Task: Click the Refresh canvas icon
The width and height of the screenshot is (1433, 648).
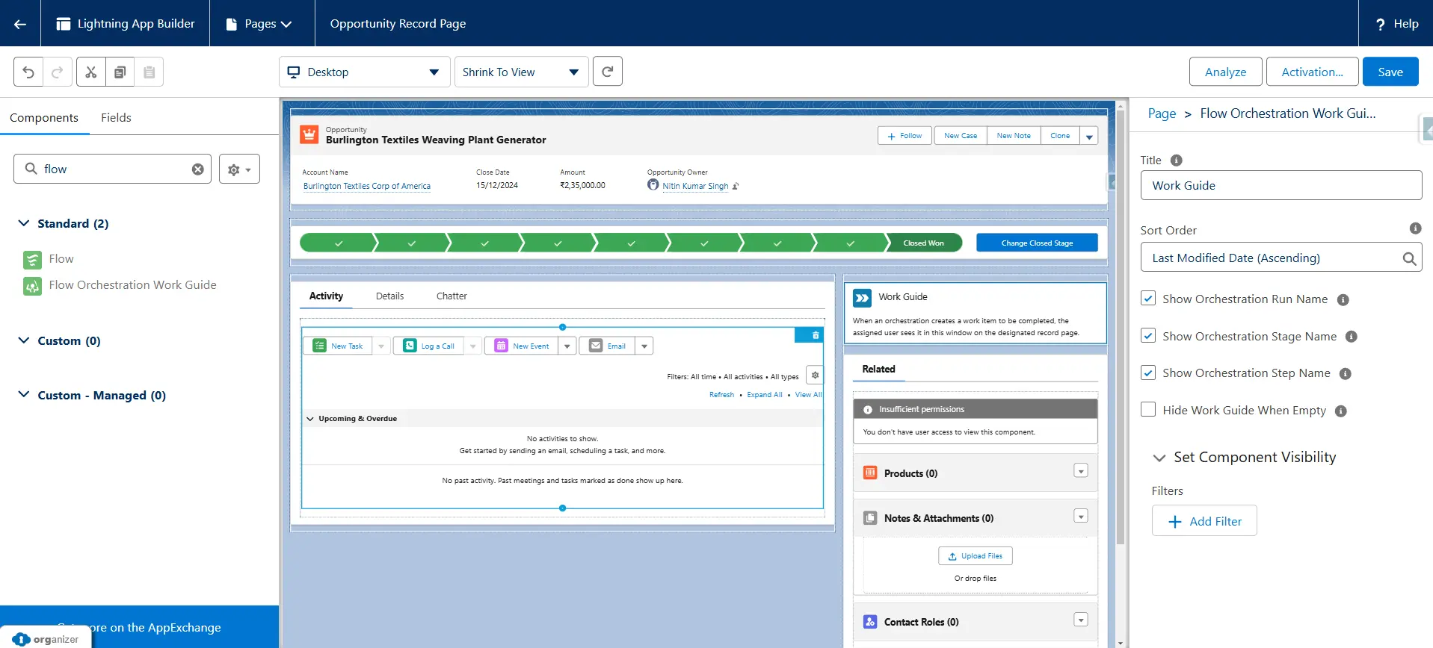Action: (x=608, y=72)
